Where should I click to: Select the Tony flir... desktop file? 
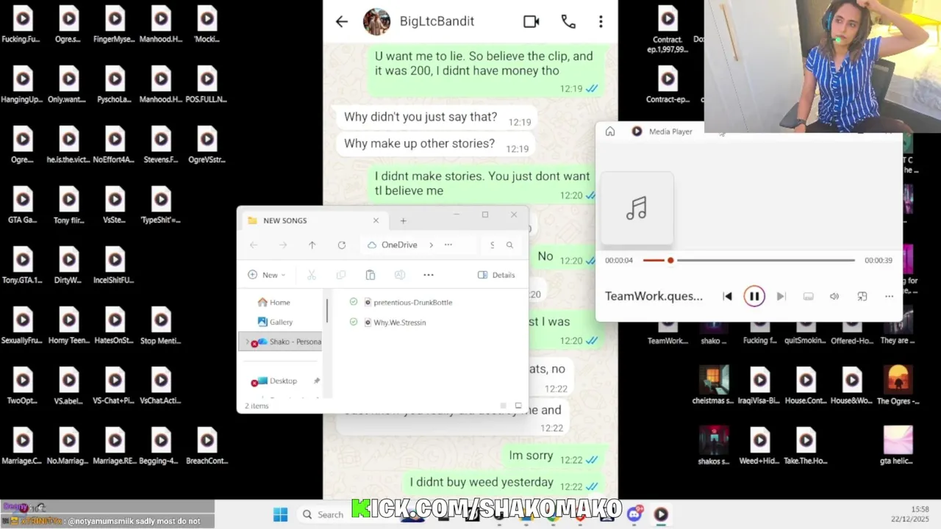point(68,206)
